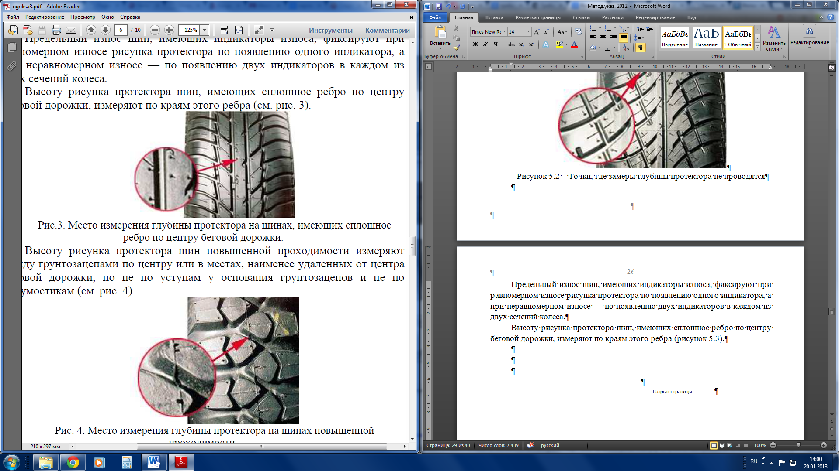Increase font size in Word ribbon
This screenshot has width=839, height=471.
pyautogui.click(x=537, y=32)
